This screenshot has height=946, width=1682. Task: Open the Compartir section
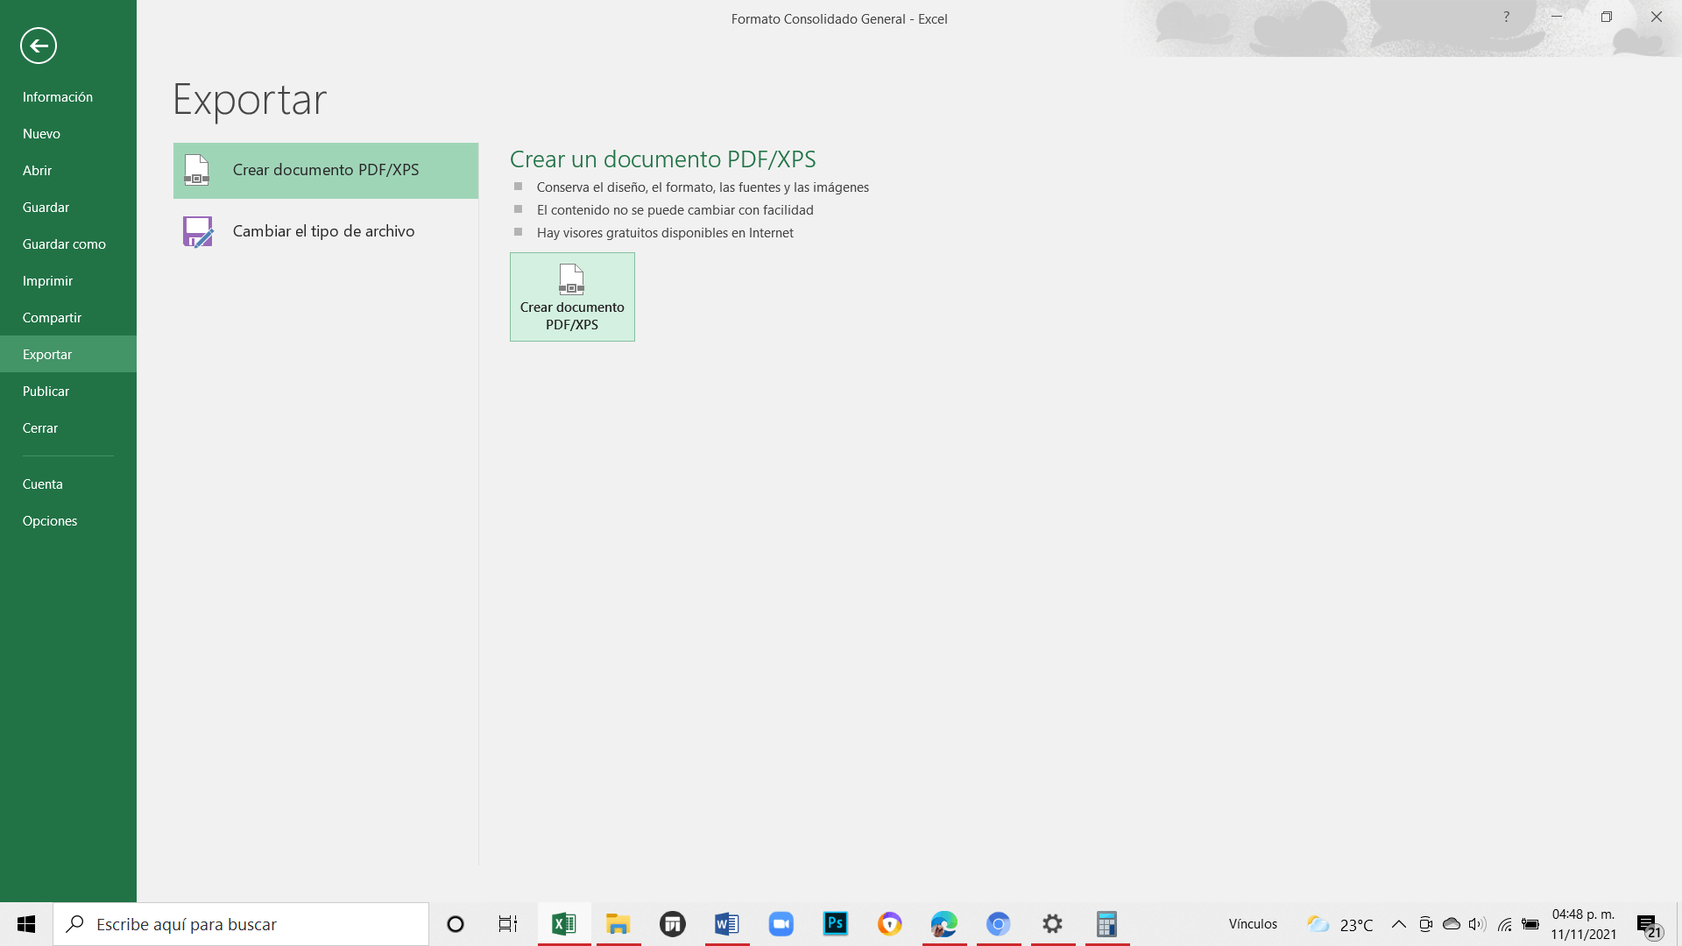pos(52,318)
